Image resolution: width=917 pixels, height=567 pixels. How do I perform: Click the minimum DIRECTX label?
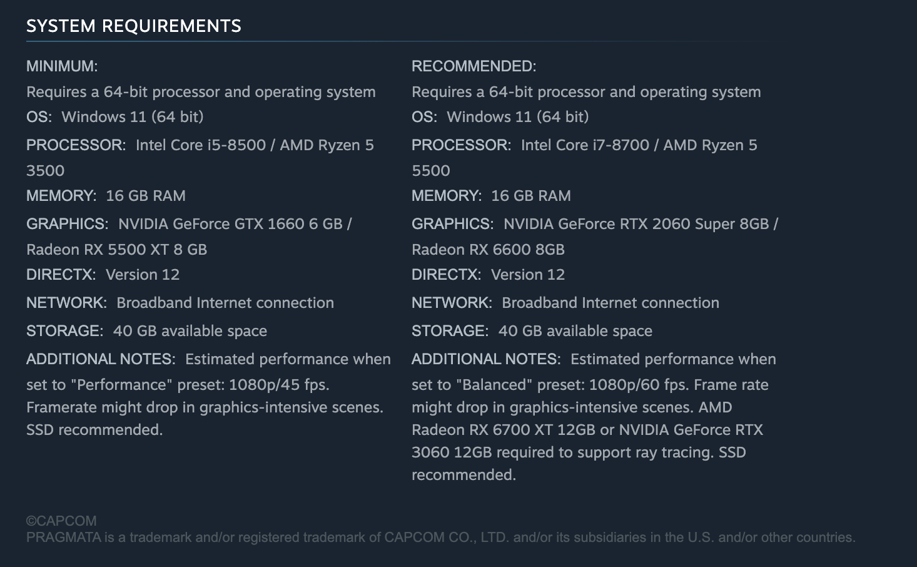tap(61, 275)
